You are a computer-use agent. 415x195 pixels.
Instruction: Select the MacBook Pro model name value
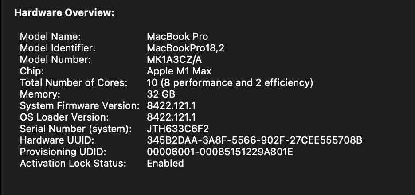177,36
